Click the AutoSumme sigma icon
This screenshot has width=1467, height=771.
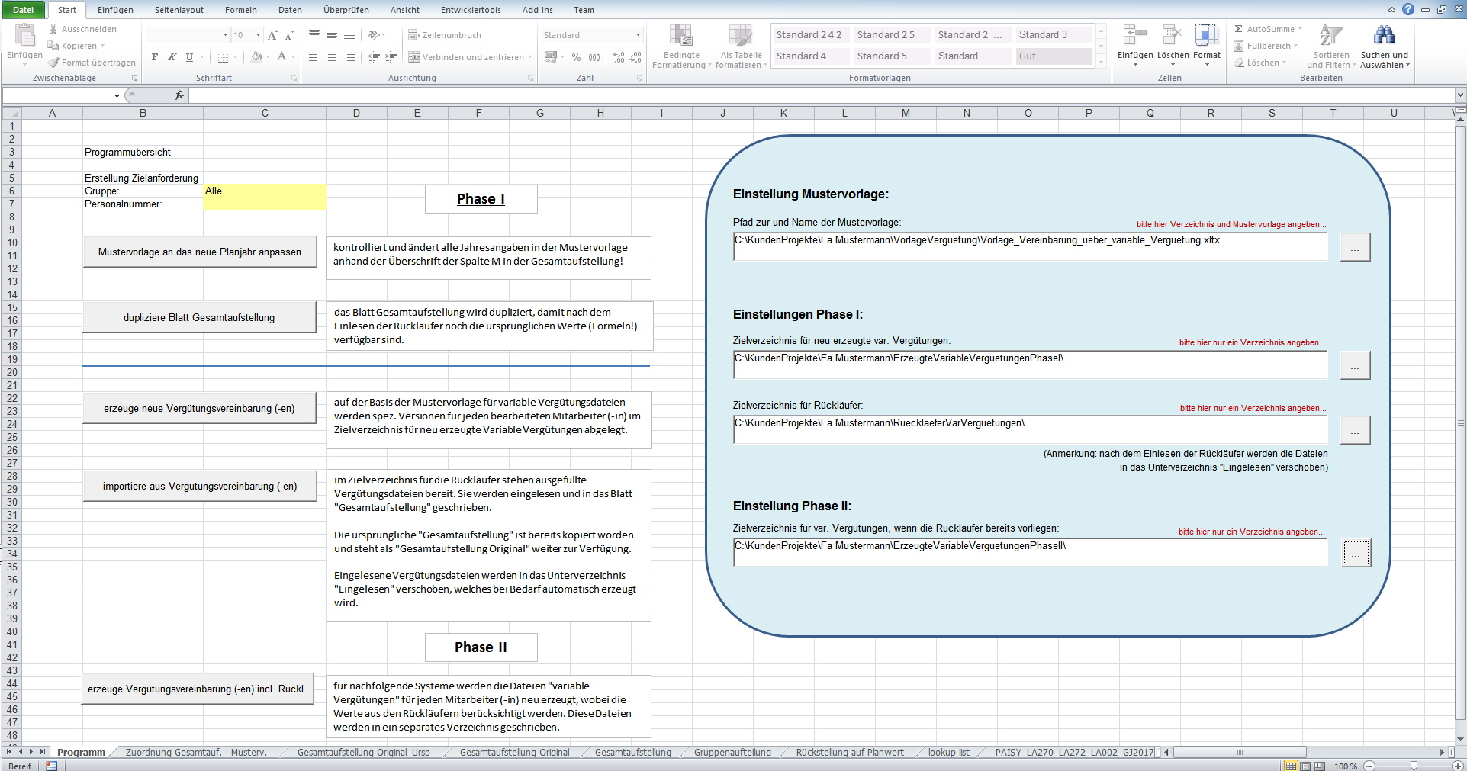tap(1239, 29)
